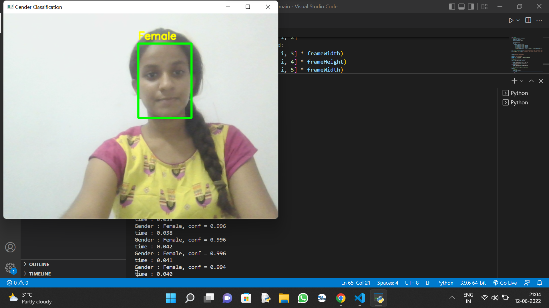549x308 pixels.
Task: Toggle the primary sidebar visibility
Action: tap(452, 6)
